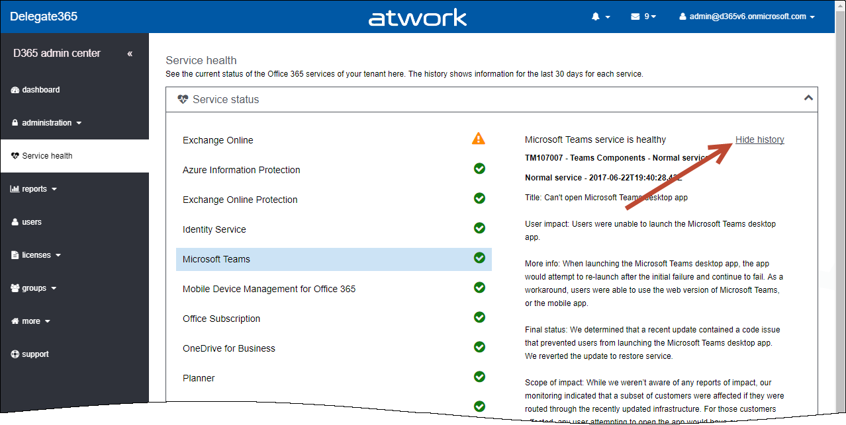Image resolution: width=846 pixels, height=425 pixels.
Task: Select Microsoft Teams row
Action: point(334,259)
